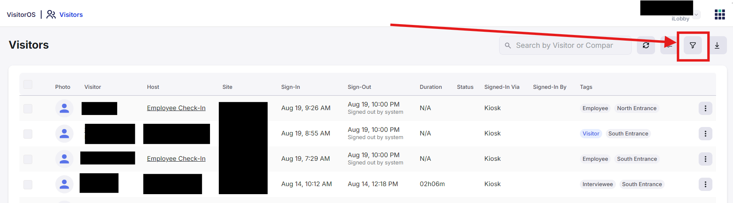This screenshot has width=733, height=203.
Task: Click the people icon beside Visitors breadcrumb
Action: click(51, 14)
